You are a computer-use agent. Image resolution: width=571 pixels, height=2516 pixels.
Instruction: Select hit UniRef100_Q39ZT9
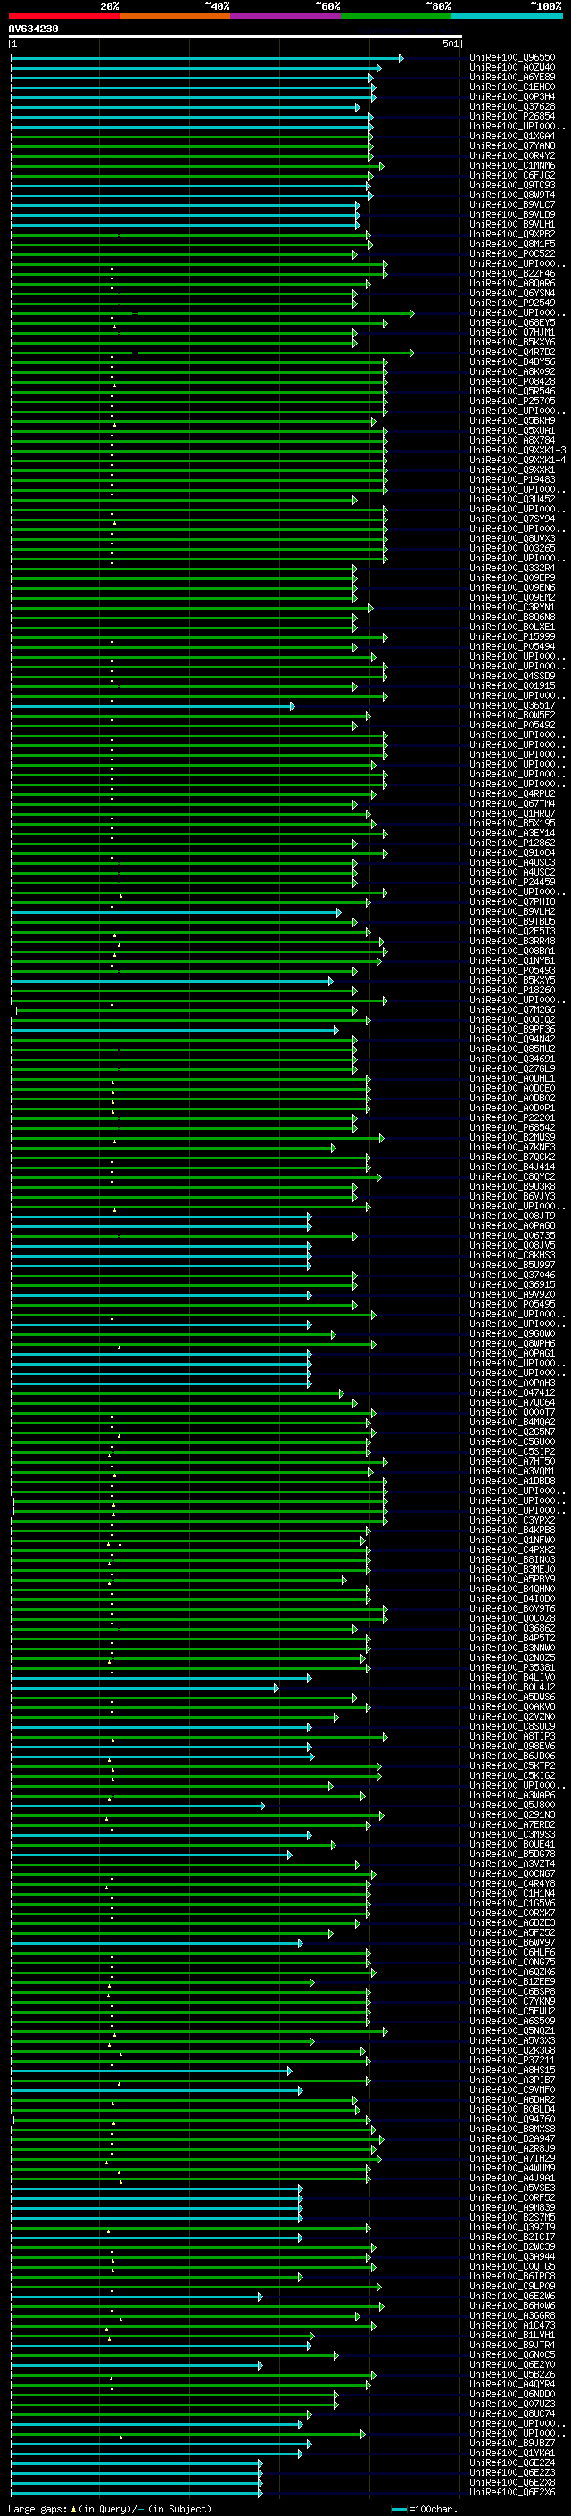click(x=512, y=2229)
